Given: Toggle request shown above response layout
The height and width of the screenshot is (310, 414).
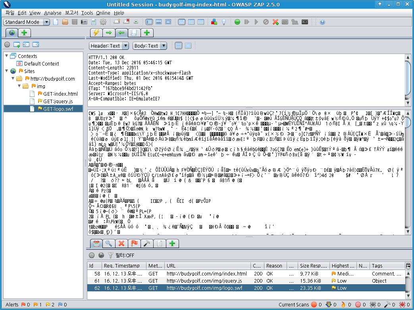Looking at the screenshot, I should tap(201, 22).
